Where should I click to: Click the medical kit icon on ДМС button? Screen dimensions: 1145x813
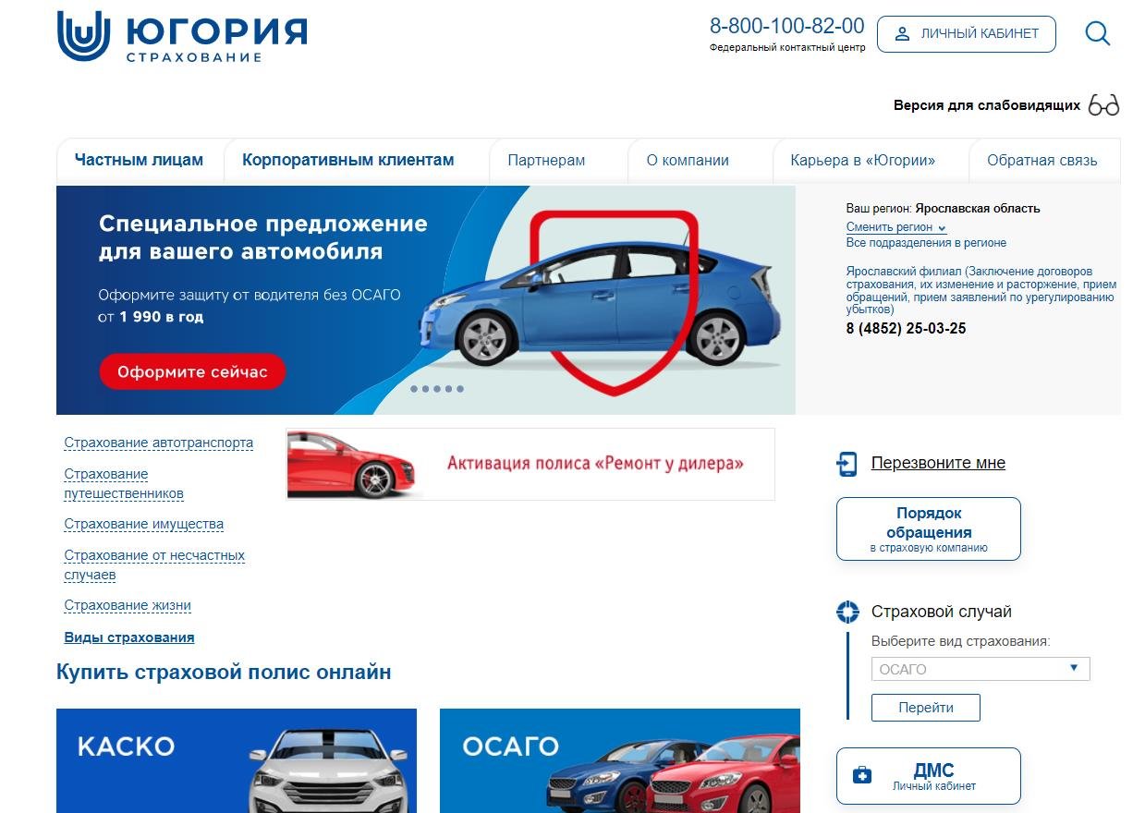[861, 775]
